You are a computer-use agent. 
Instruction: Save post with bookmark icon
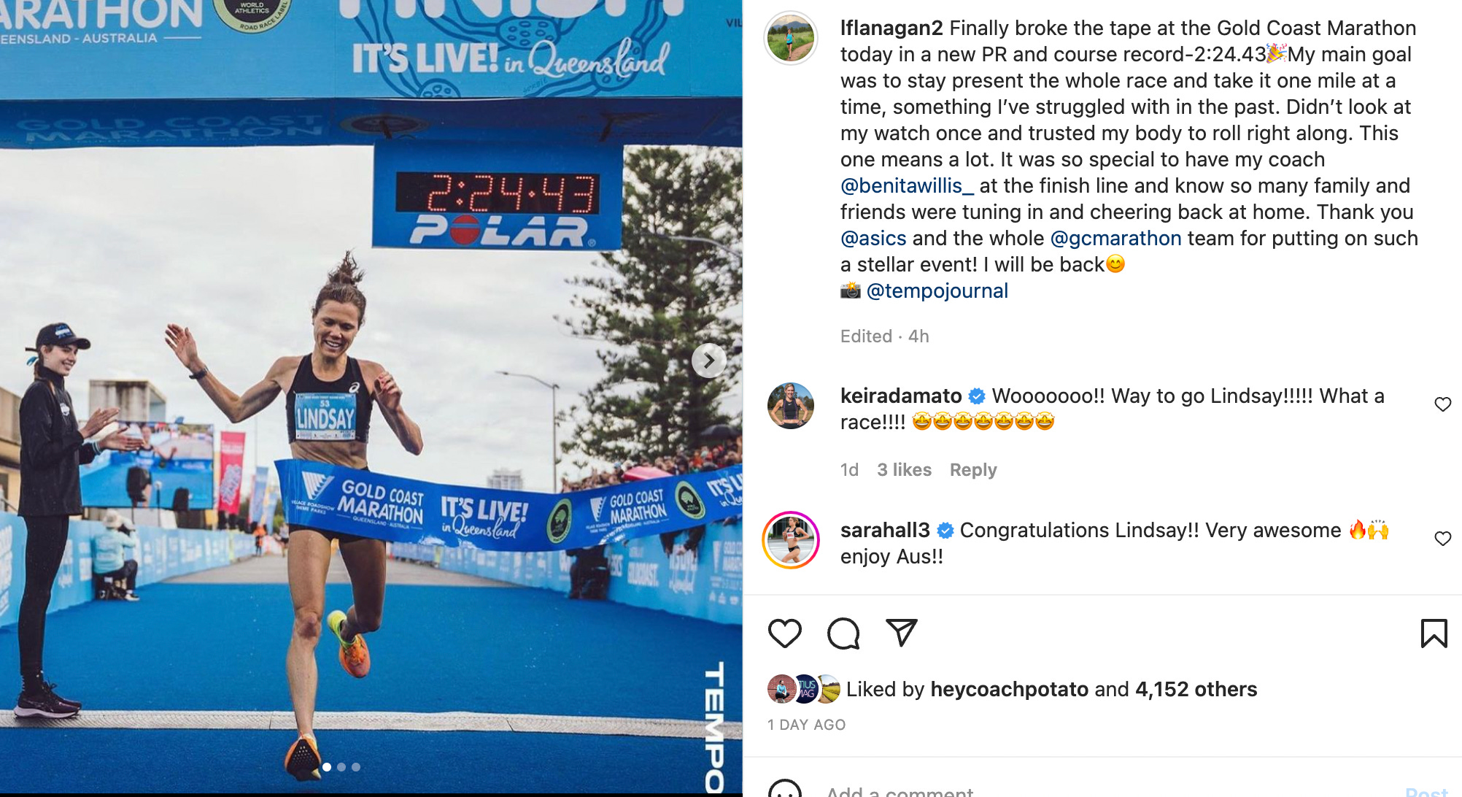(x=1434, y=633)
